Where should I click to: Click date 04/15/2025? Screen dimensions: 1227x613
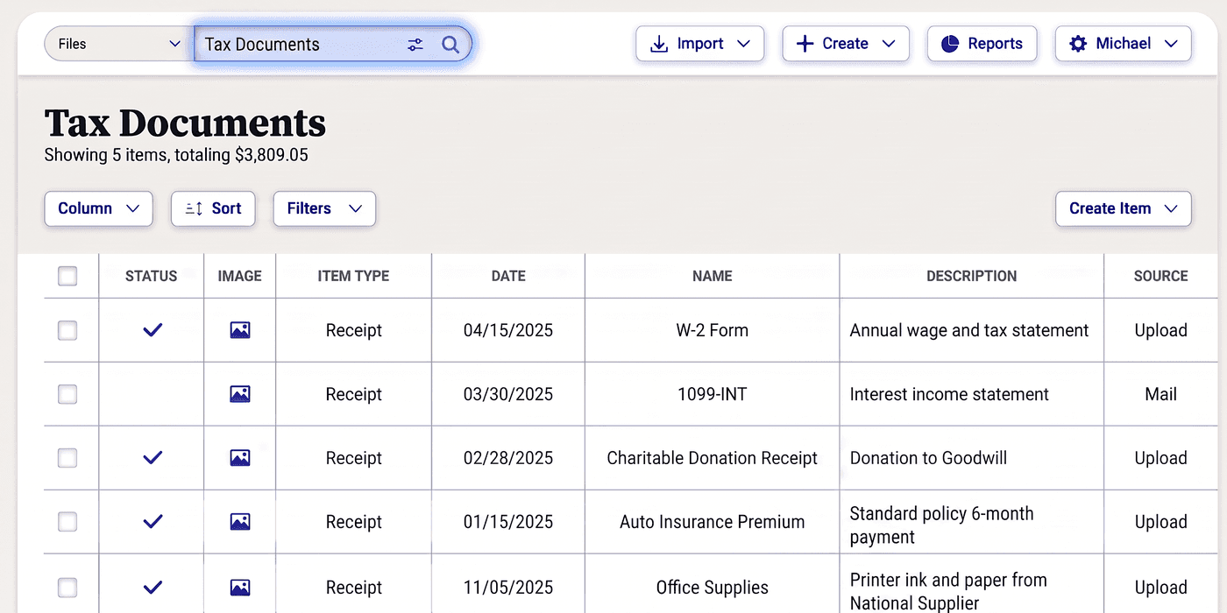(x=508, y=330)
